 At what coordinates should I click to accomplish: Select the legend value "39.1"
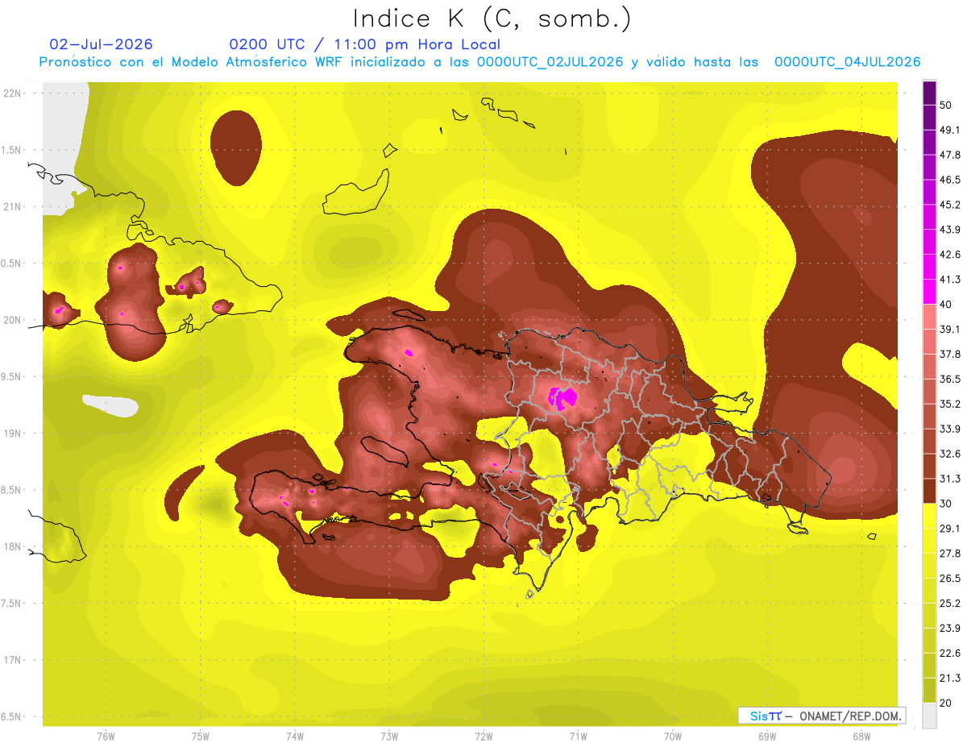(x=950, y=329)
